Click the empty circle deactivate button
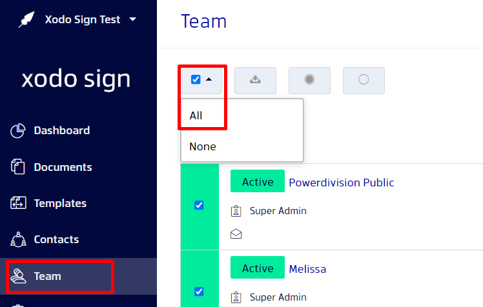Screen dimensions: 483x307 364,80
